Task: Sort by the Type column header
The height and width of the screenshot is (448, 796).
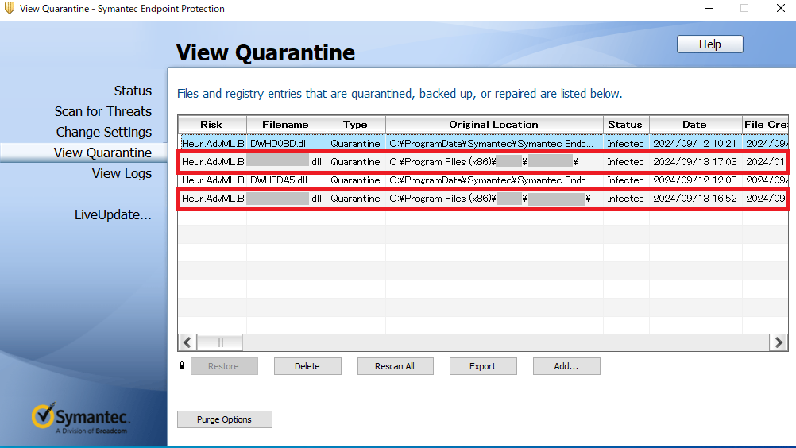Action: click(355, 125)
